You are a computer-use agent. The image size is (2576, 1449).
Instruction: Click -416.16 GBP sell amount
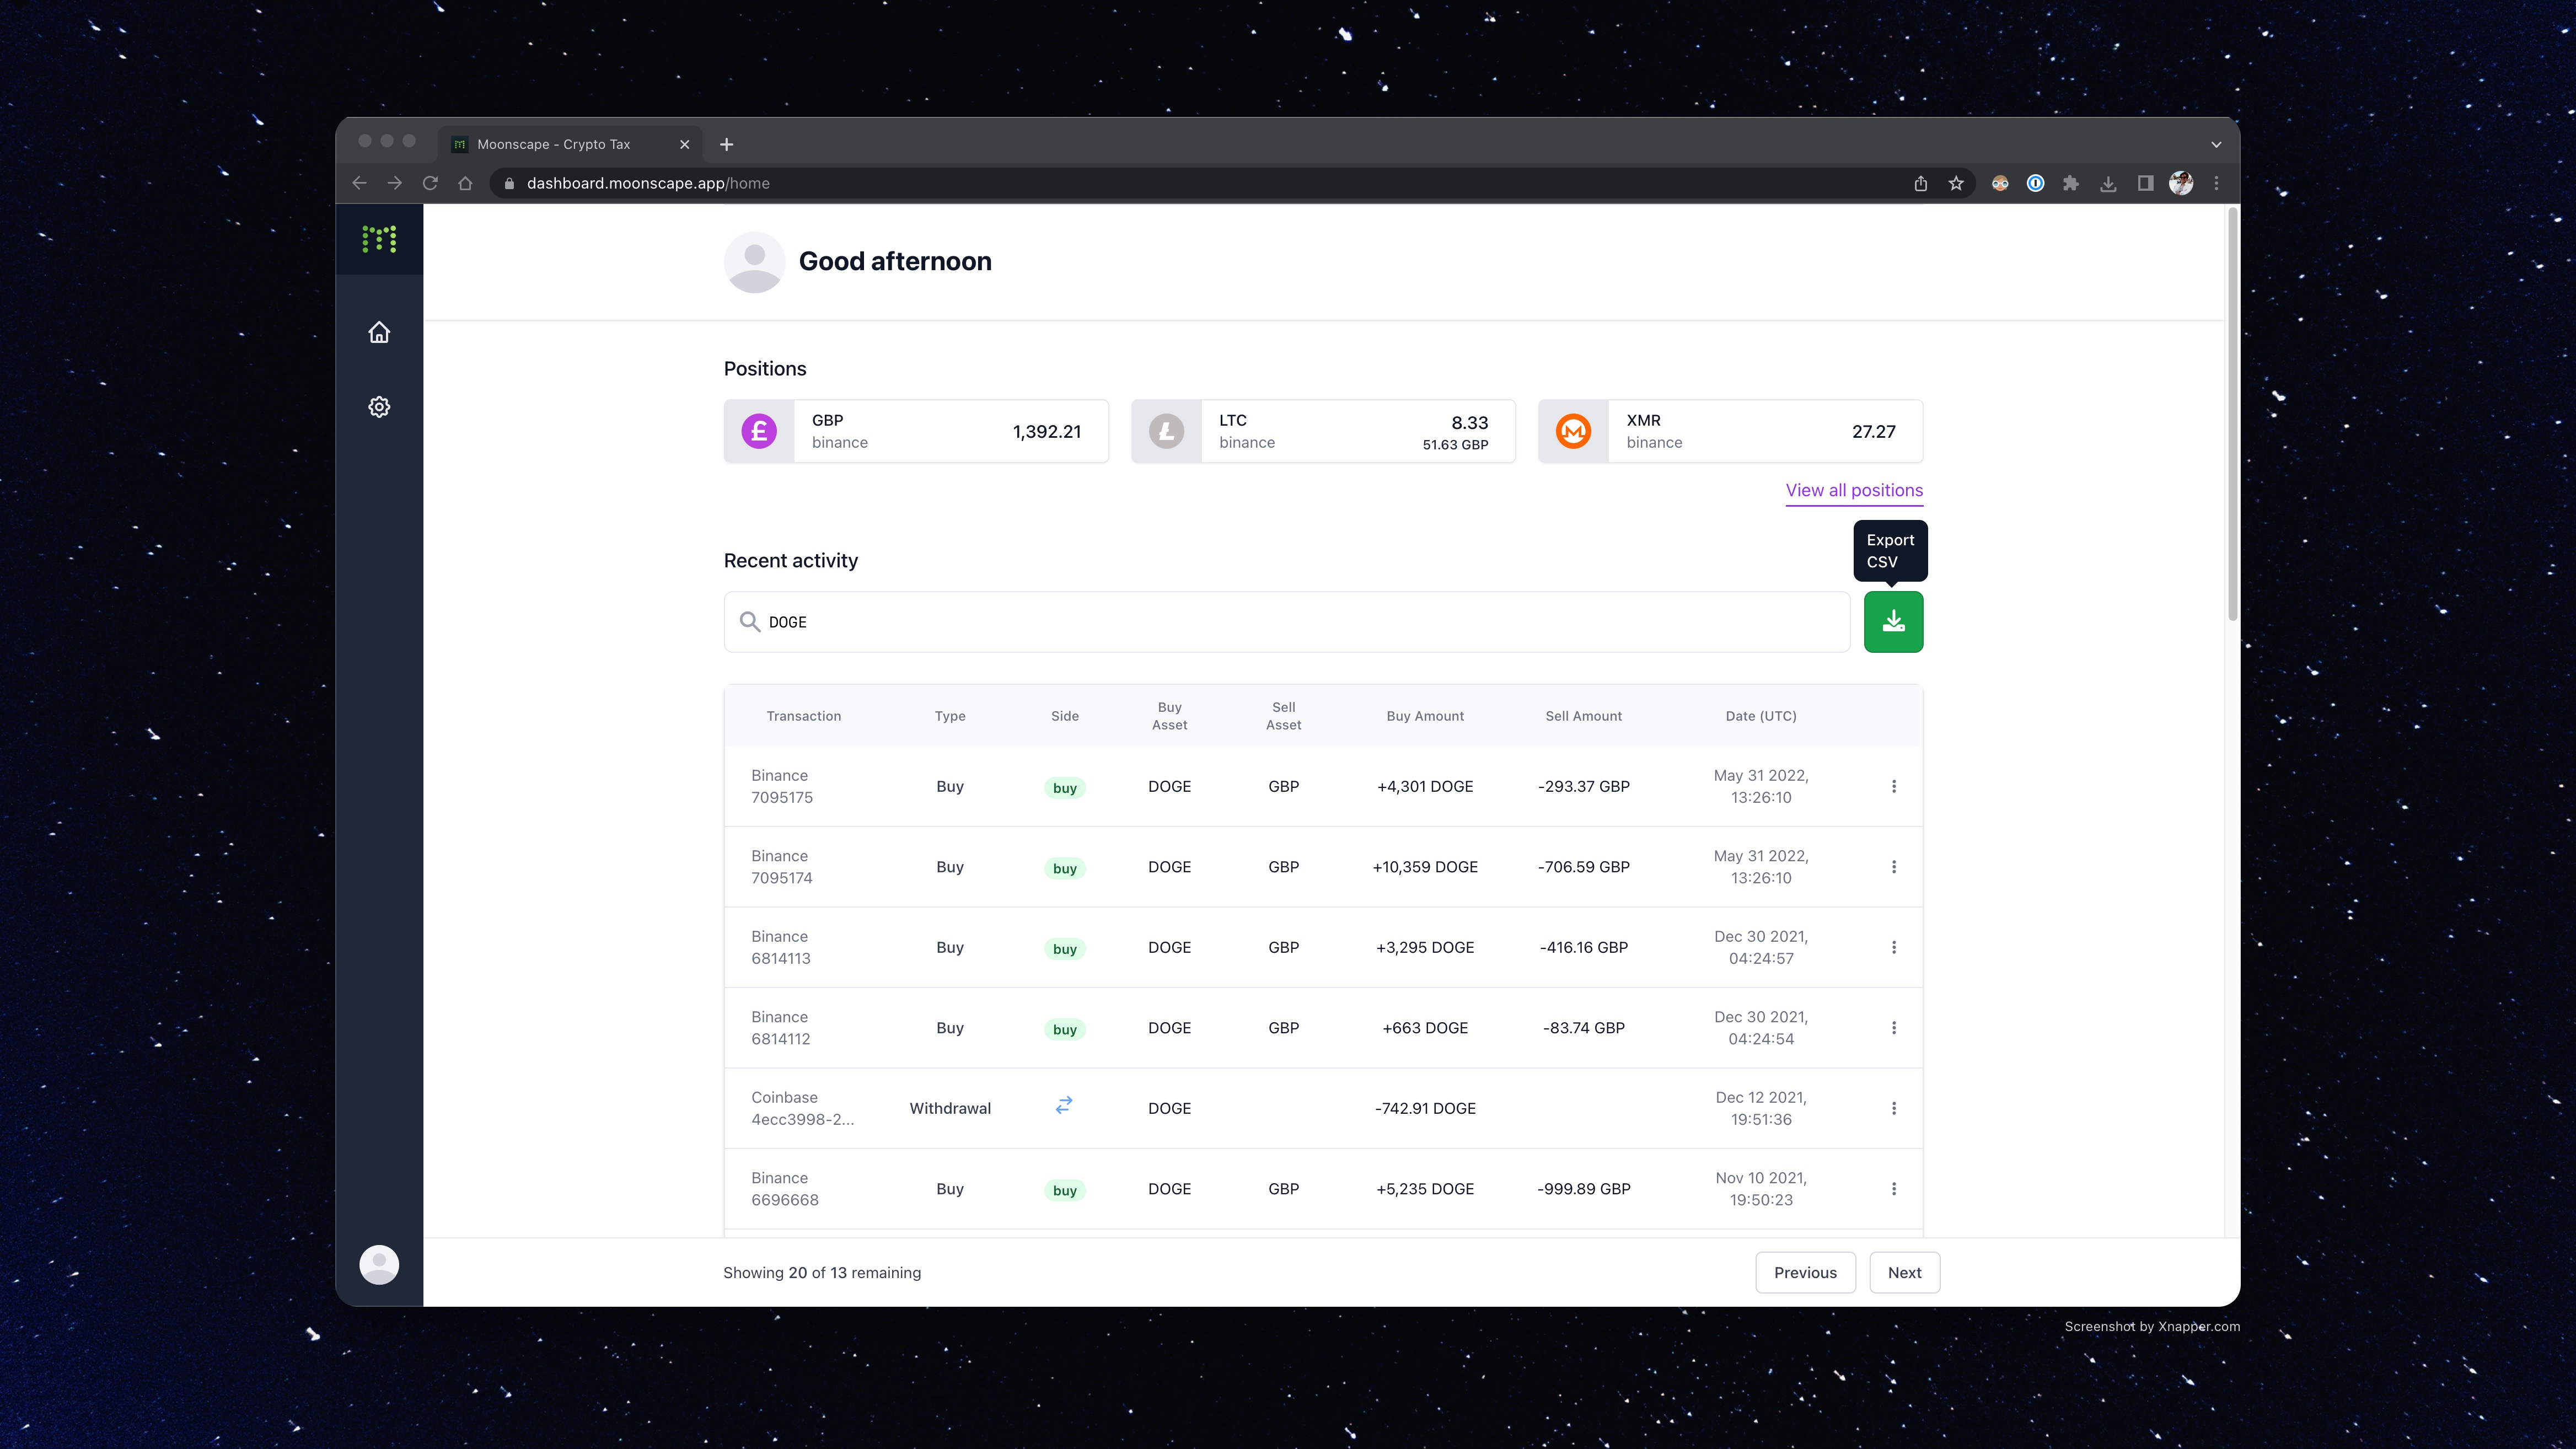1583,947
